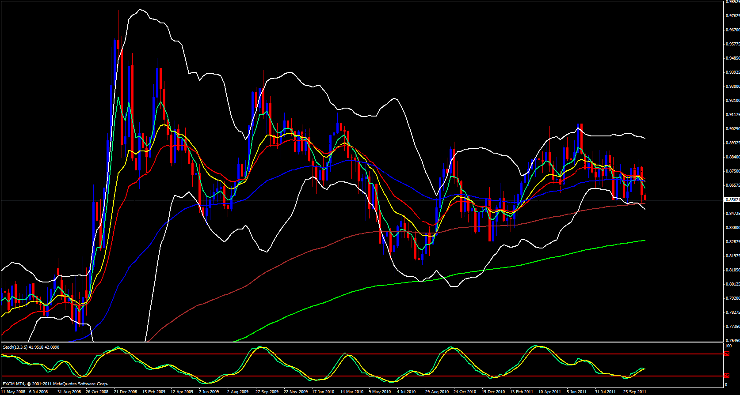The height and width of the screenshot is (395, 740).
Task: Click the 0.81975 price axis label
Action: [x=732, y=256]
